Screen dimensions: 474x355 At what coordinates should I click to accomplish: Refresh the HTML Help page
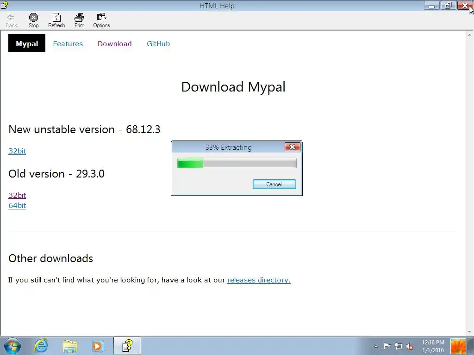tap(56, 20)
